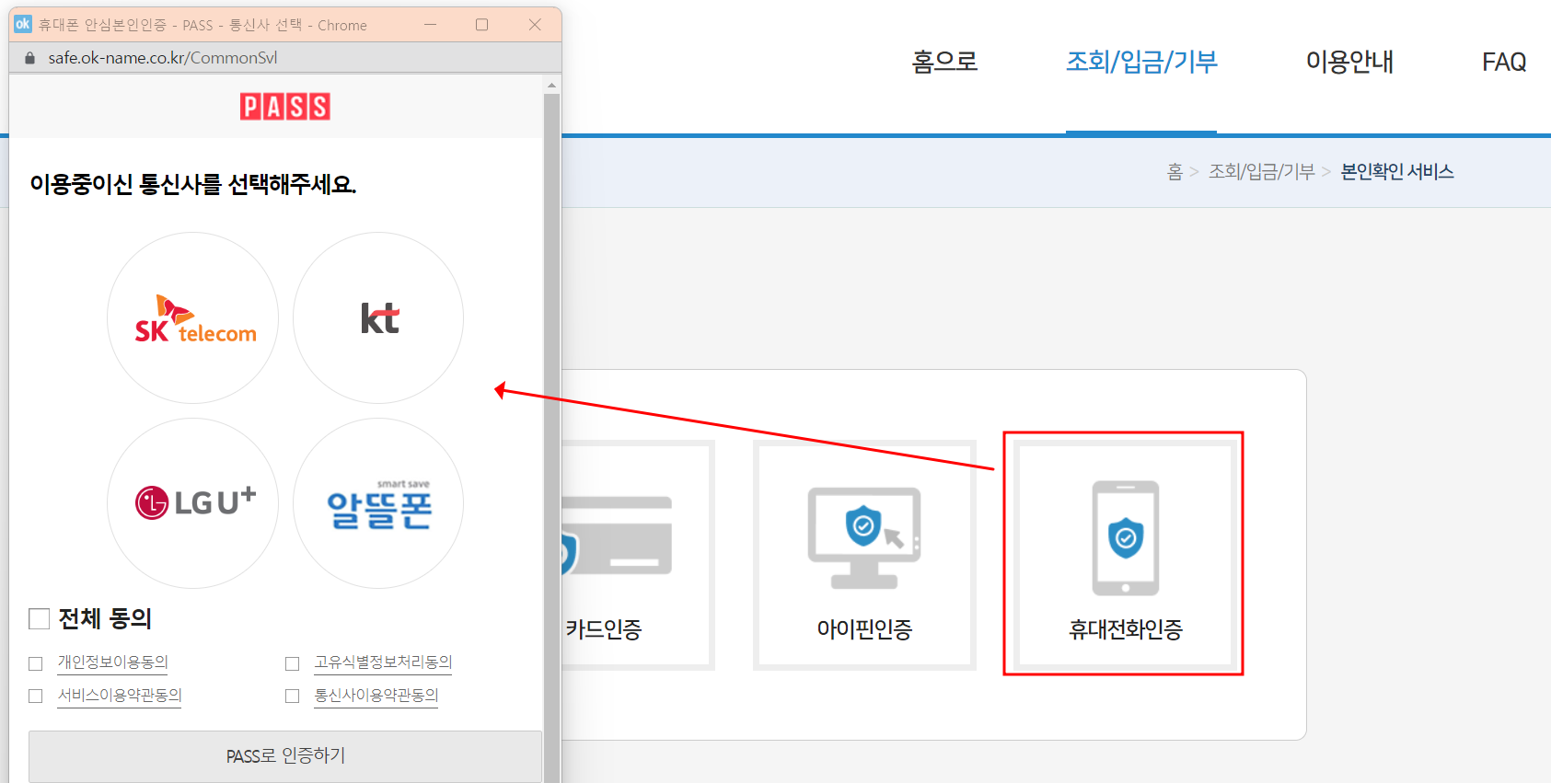The height and width of the screenshot is (783, 1551).
Task: Click the 본인확인 서비스 breadcrumb
Action: coord(1396,172)
